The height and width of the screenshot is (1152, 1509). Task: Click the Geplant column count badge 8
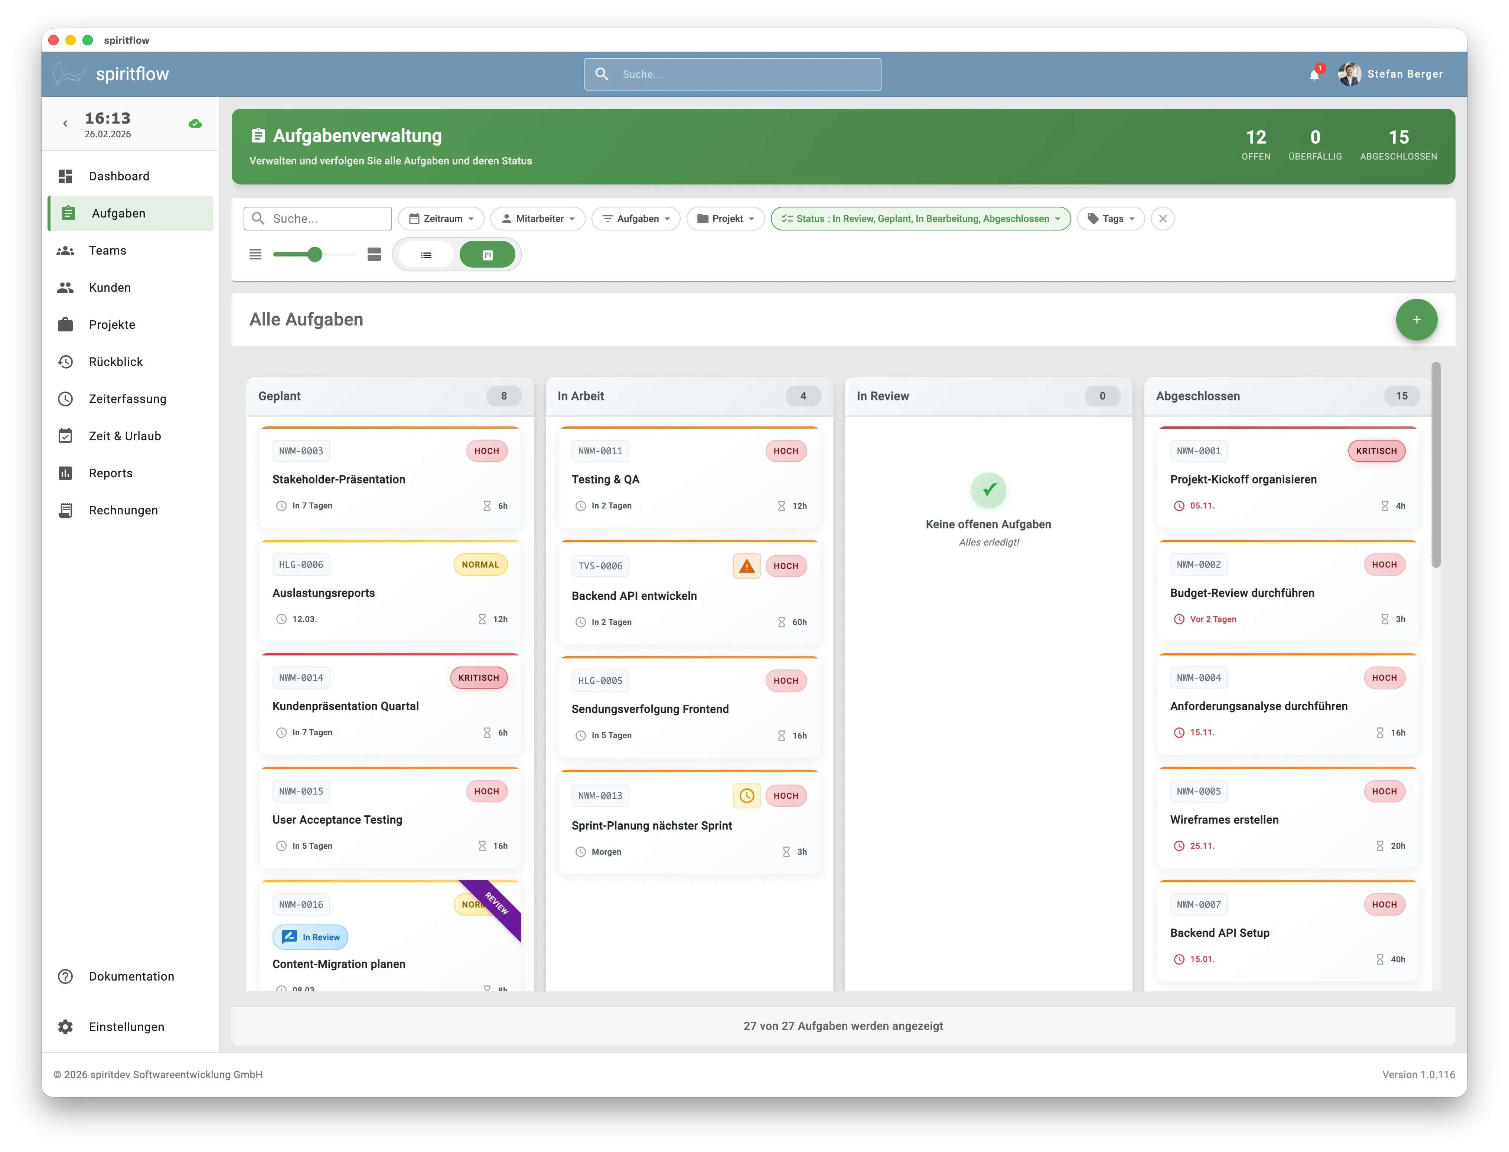click(504, 396)
